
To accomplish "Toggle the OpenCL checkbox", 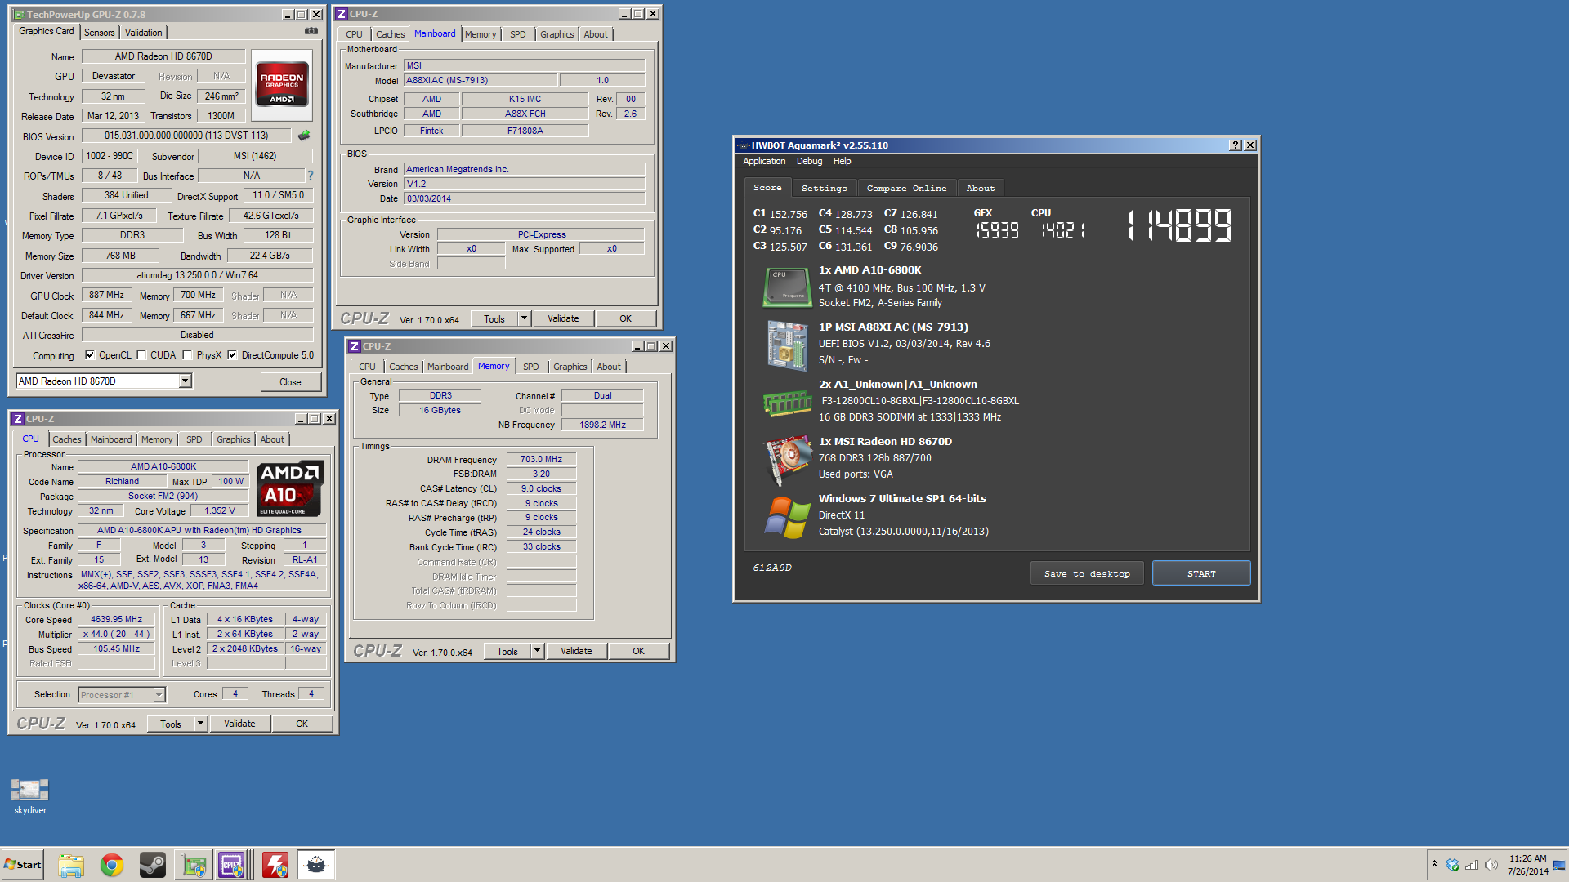I will coord(90,355).
